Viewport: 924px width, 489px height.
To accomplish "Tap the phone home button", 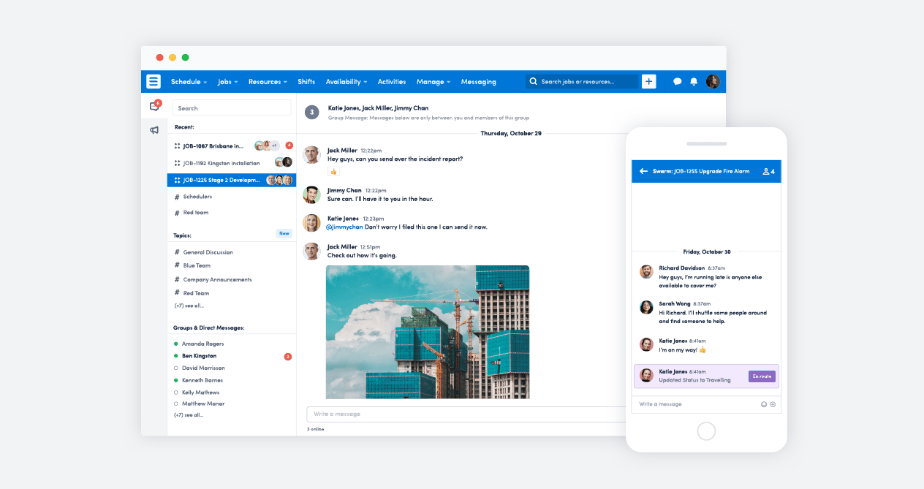I will [x=706, y=431].
